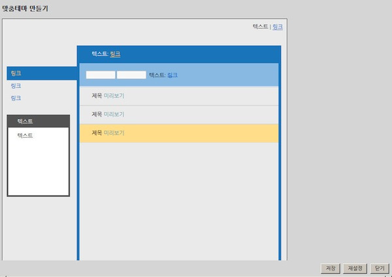The height and width of the screenshot is (277, 392).
Task: Select the first 제목 미리보기 row
Action: pos(179,96)
